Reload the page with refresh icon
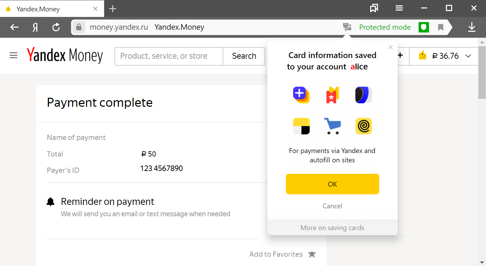 click(x=56, y=27)
